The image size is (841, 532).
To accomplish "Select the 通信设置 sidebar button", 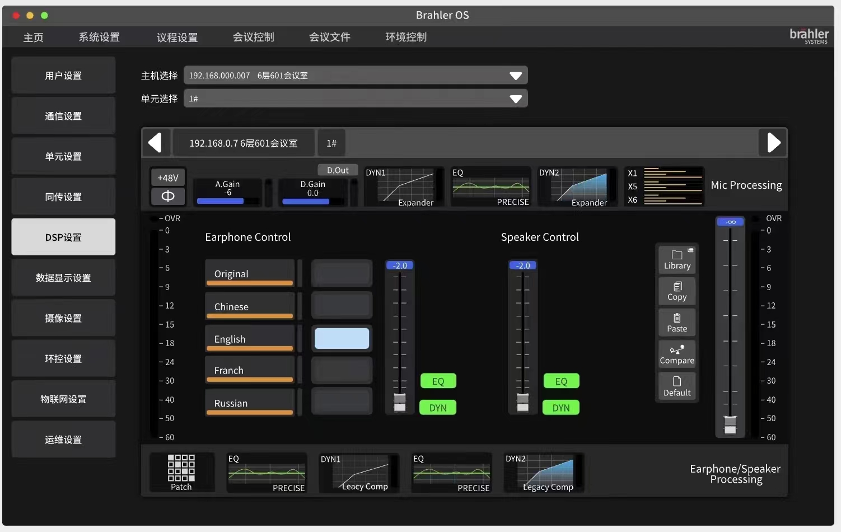I will [63, 115].
